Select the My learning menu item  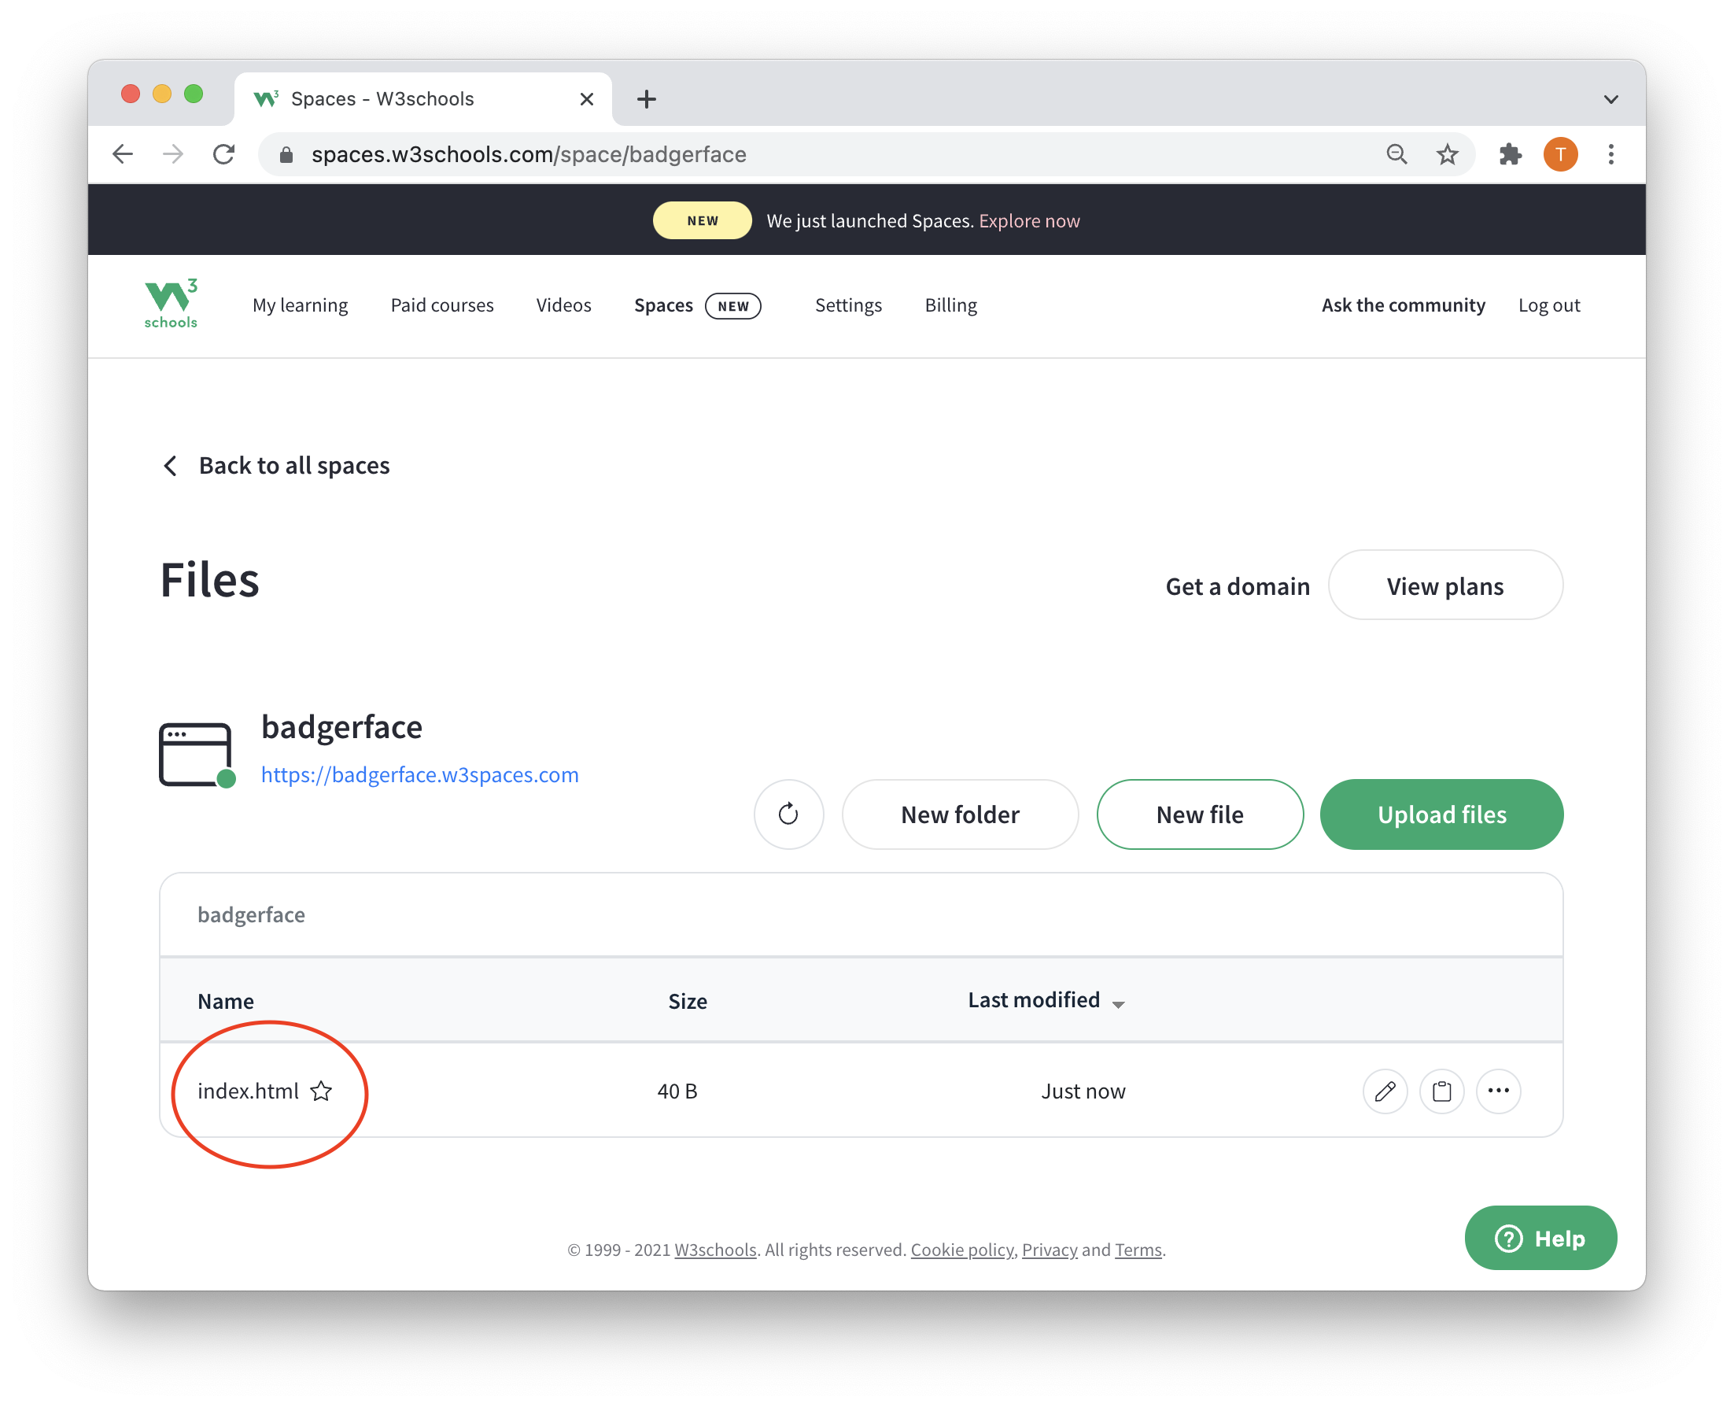point(300,303)
